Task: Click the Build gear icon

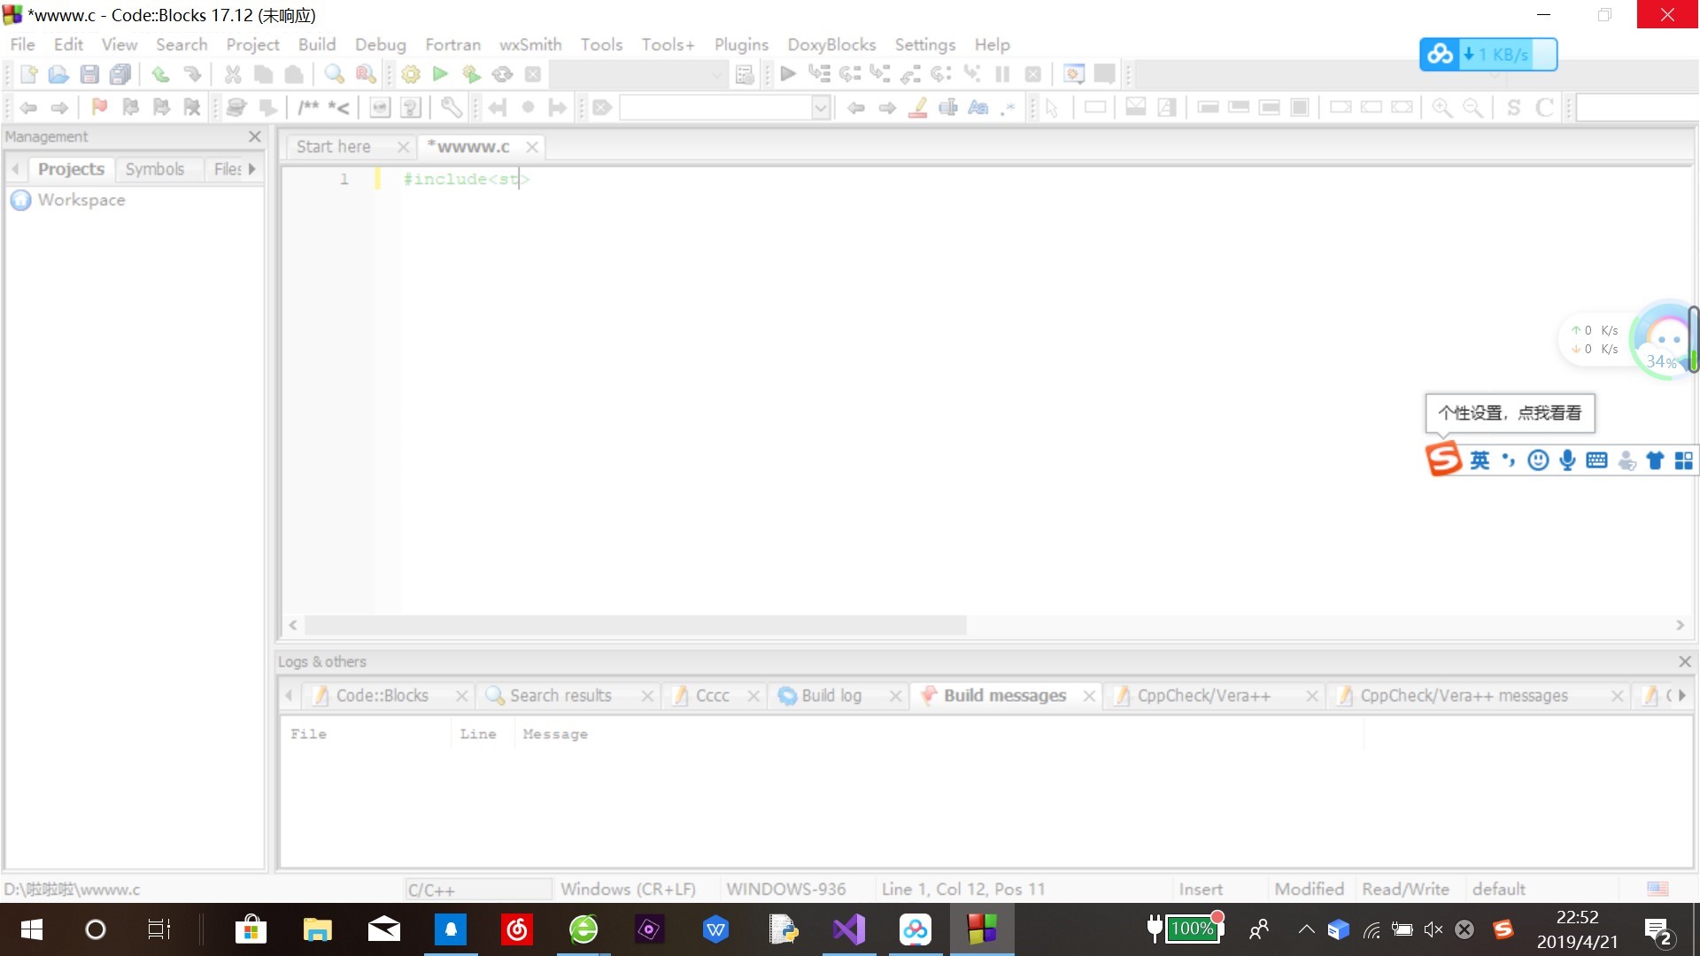Action: [x=410, y=74]
